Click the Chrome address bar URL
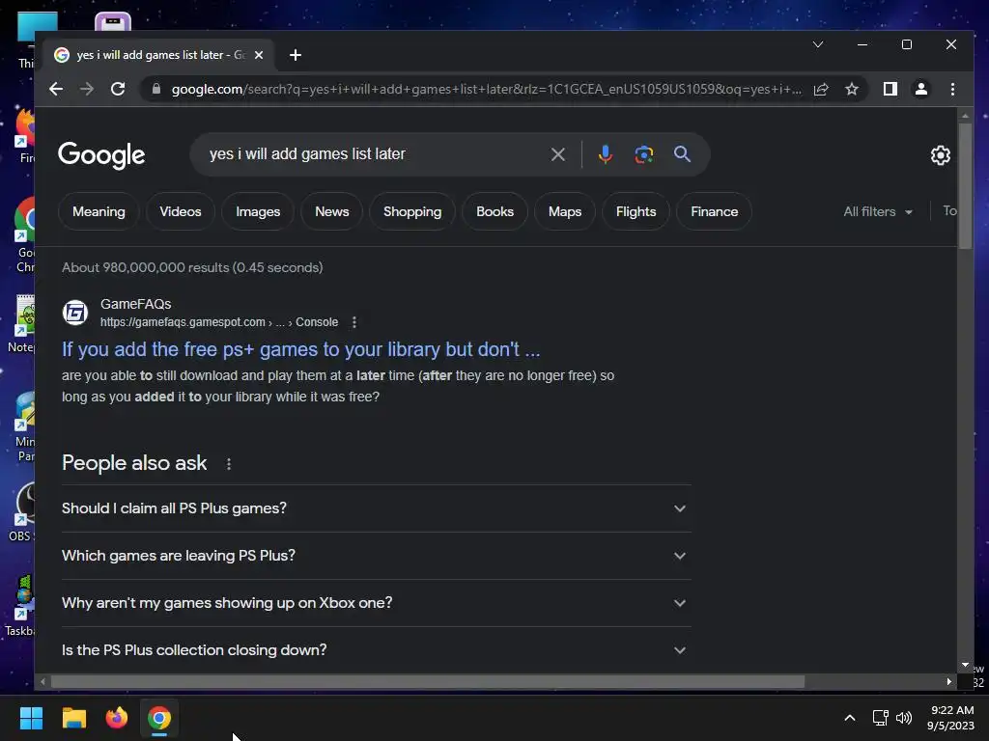 487,89
